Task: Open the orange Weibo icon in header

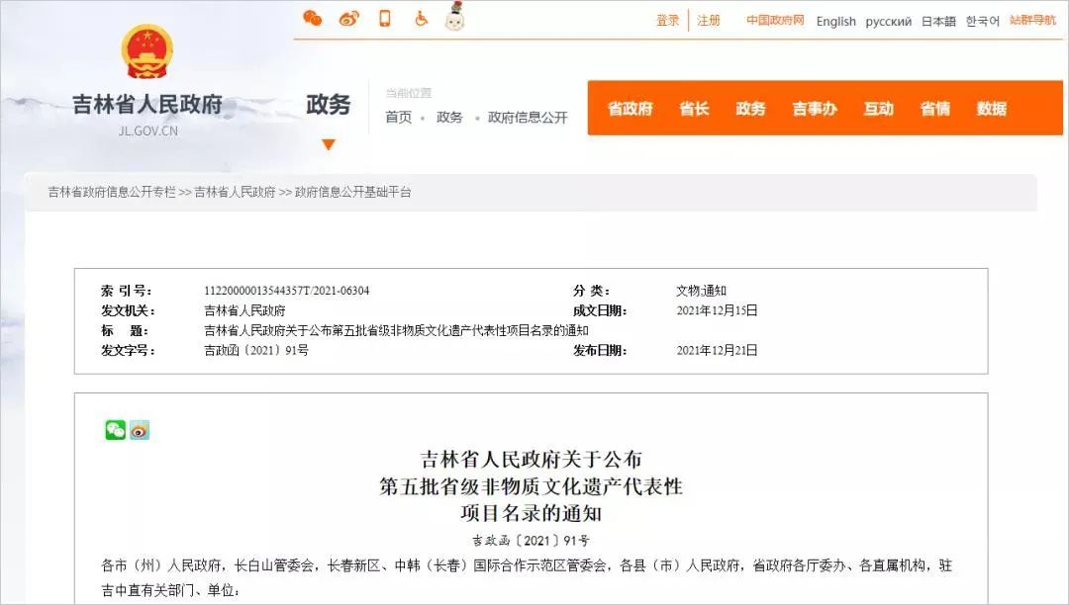Action: [x=348, y=19]
